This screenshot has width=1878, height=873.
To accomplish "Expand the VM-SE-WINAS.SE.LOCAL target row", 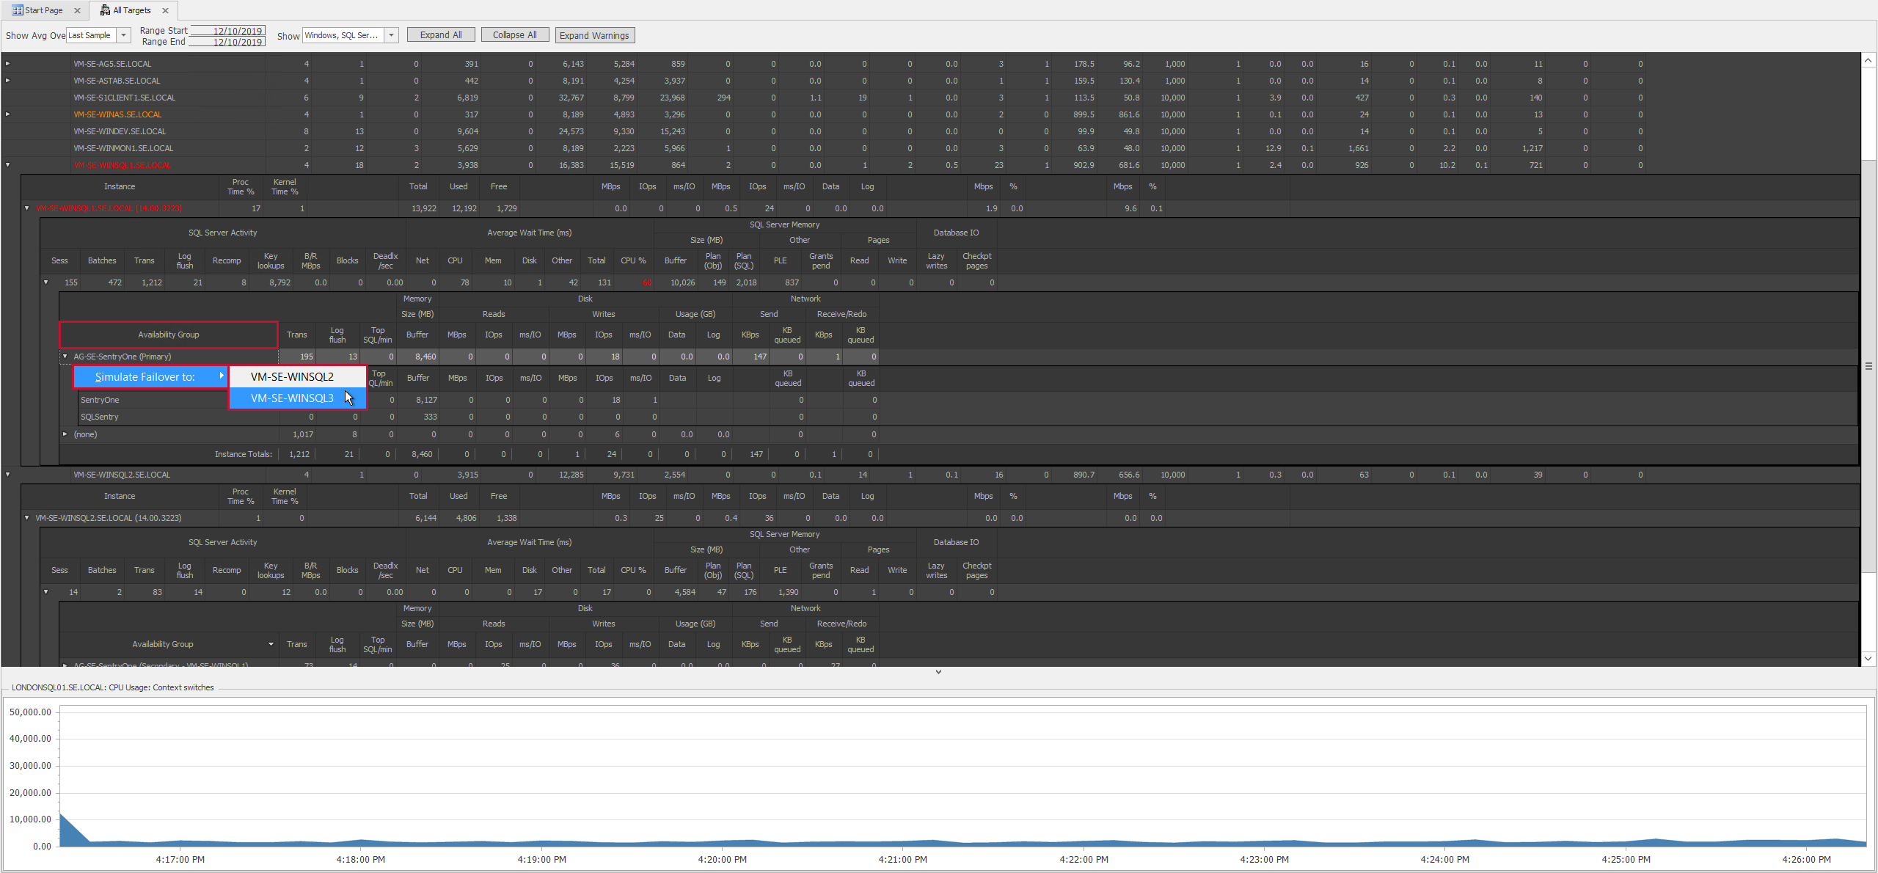I will 7,114.
